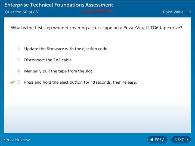This screenshot has width=195, height=146.
Task: Click the left arrow icon on PREV
Action: [151, 140]
